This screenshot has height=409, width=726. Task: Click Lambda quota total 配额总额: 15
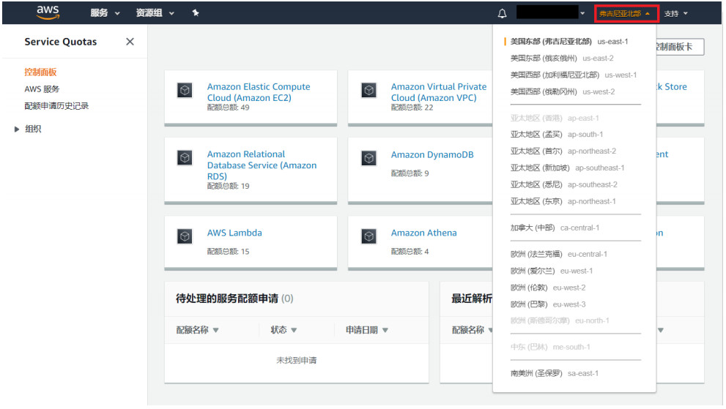(x=228, y=251)
